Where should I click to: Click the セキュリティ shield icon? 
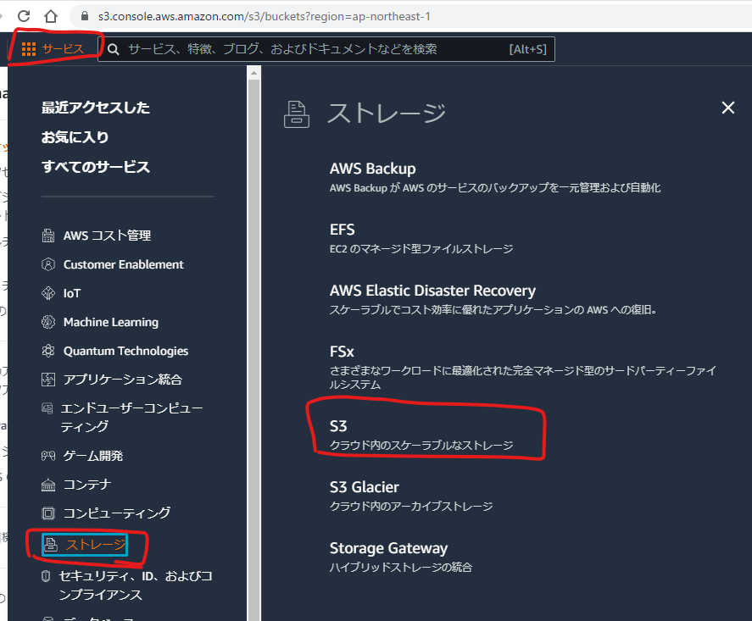click(46, 576)
